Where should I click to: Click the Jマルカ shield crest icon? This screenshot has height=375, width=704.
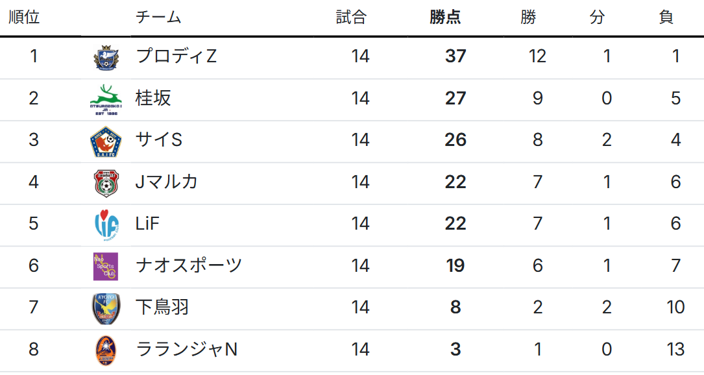[105, 182]
